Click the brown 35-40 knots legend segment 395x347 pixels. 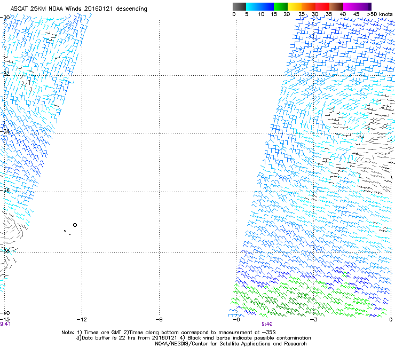tap(336, 6)
